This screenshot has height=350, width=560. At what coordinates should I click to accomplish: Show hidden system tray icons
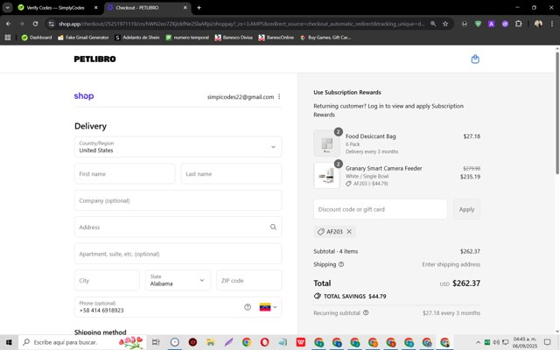point(478,342)
